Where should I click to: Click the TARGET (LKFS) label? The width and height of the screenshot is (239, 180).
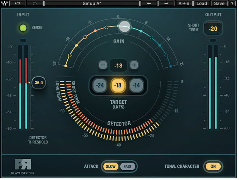pos(119,104)
